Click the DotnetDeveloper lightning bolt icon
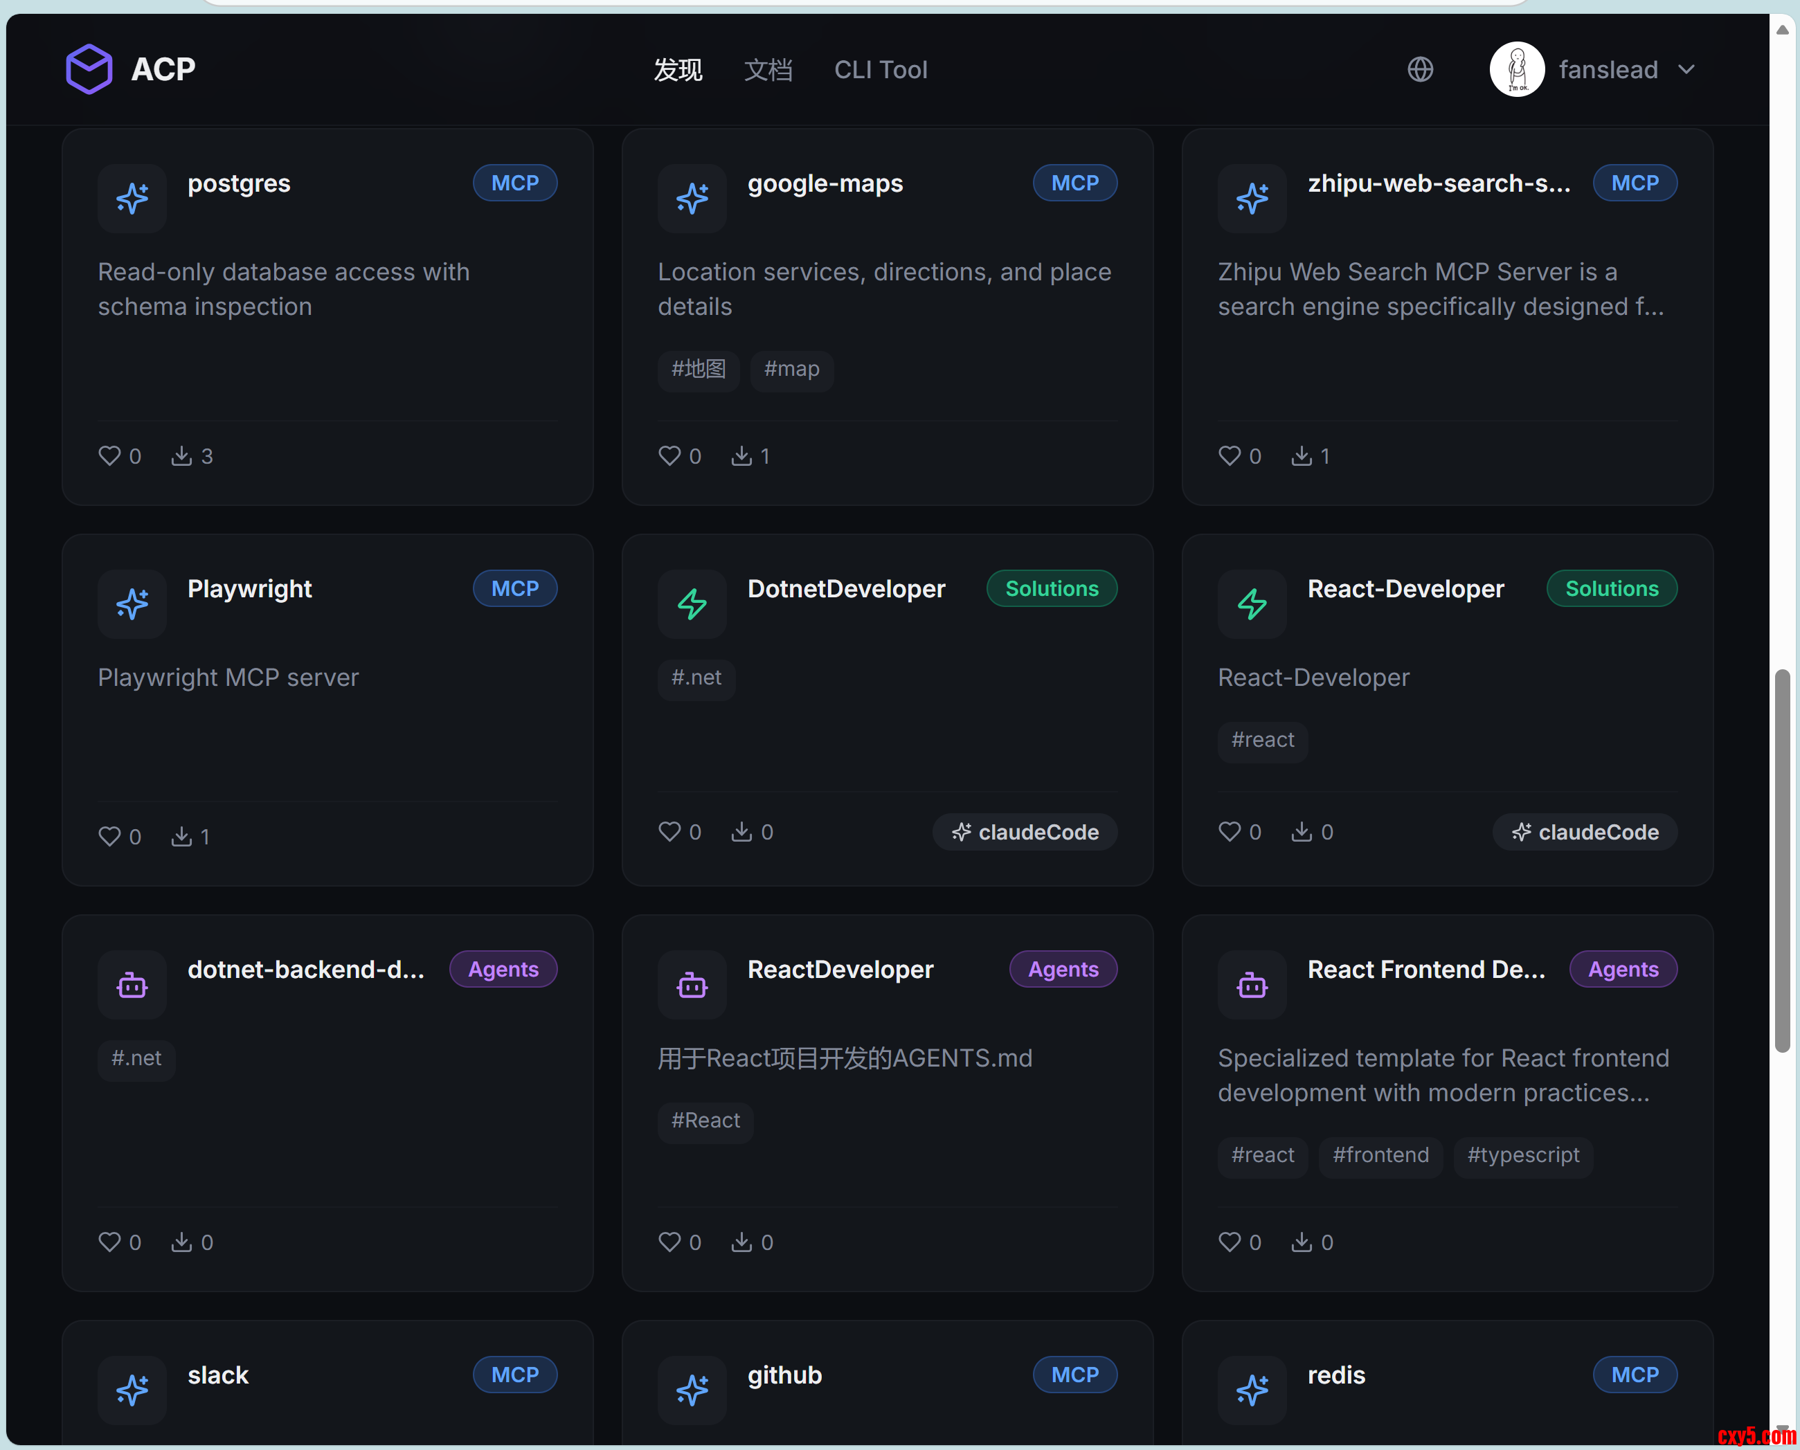The height and width of the screenshot is (1450, 1800). (x=692, y=604)
